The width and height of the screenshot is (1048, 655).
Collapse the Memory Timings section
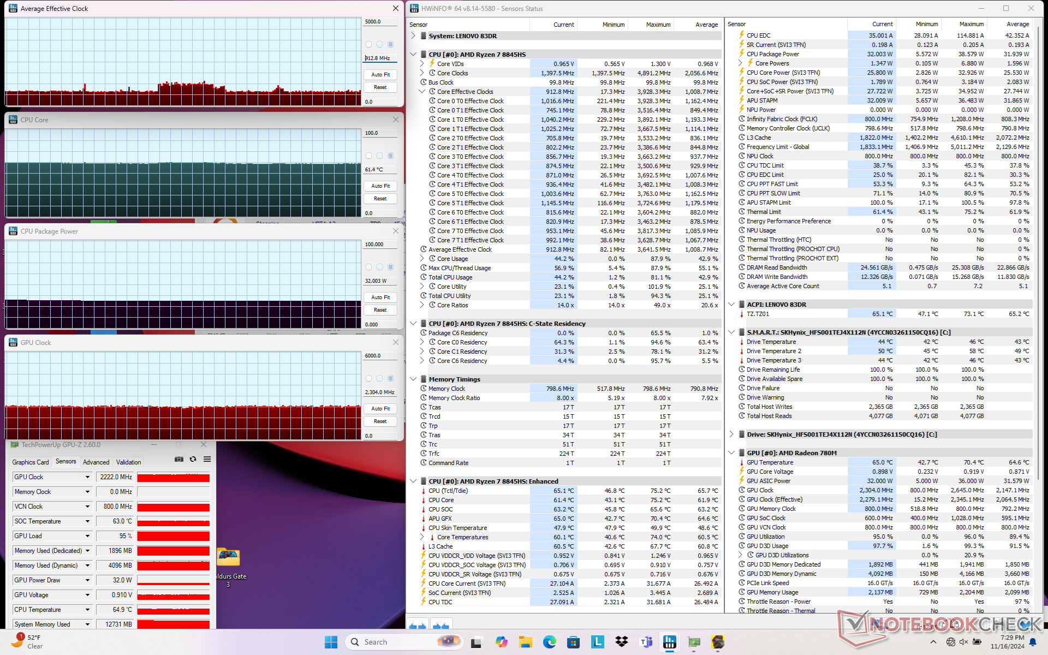tap(413, 379)
